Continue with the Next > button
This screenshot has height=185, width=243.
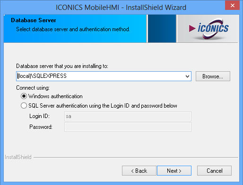click(174, 171)
